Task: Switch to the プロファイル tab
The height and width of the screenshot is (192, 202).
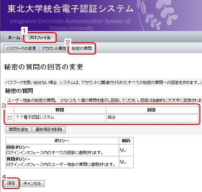Action: pyautogui.click(x=40, y=38)
